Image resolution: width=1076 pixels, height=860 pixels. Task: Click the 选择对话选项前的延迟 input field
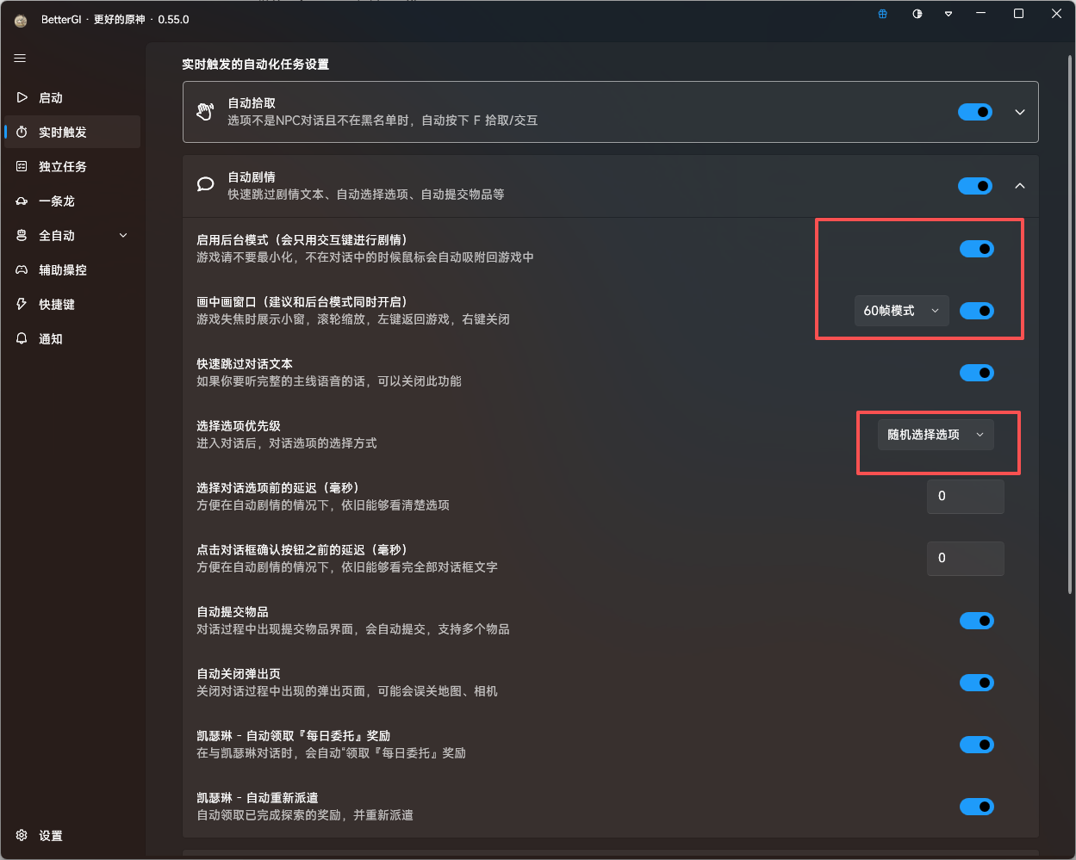coord(965,497)
